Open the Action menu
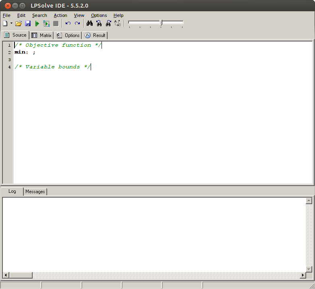Image resolution: width=315 pixels, height=289 pixels. pos(60,15)
